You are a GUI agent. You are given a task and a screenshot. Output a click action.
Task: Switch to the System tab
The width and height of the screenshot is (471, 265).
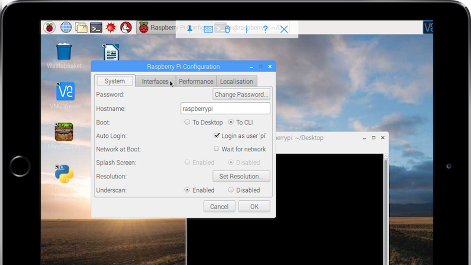115,81
